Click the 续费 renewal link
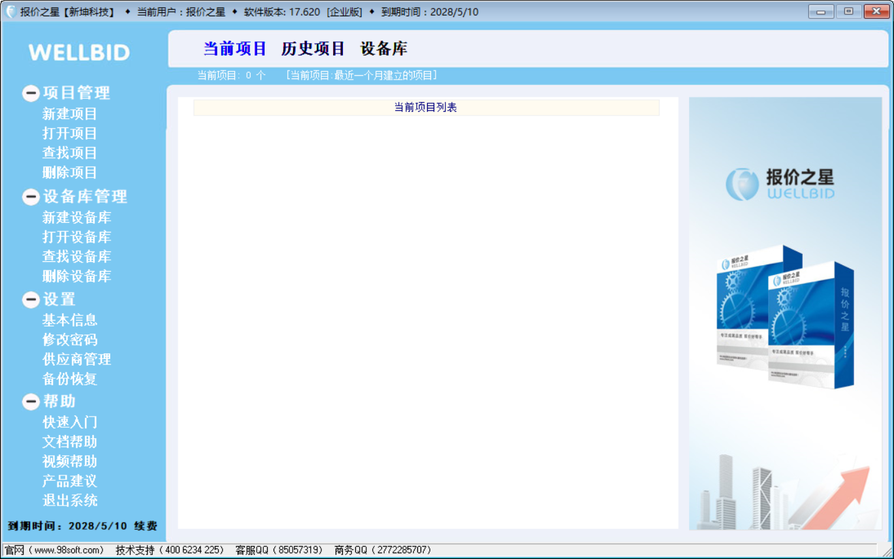This screenshot has height=559, width=894. tap(146, 526)
